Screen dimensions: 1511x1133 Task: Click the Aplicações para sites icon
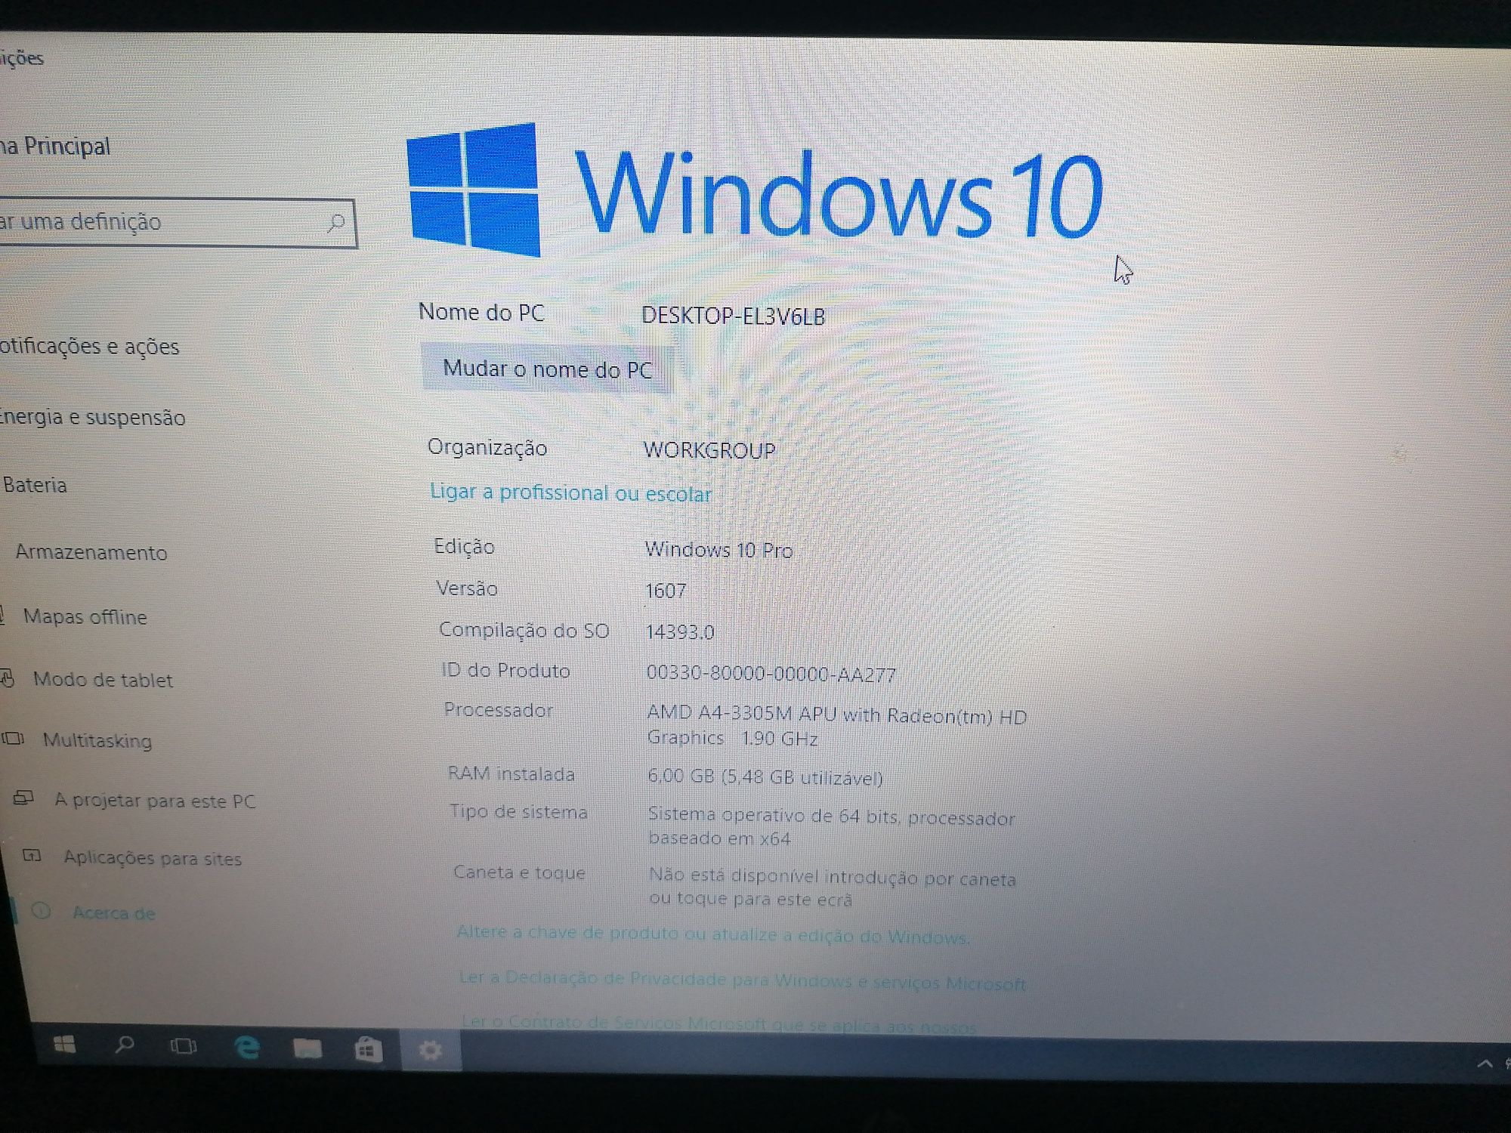coord(32,855)
